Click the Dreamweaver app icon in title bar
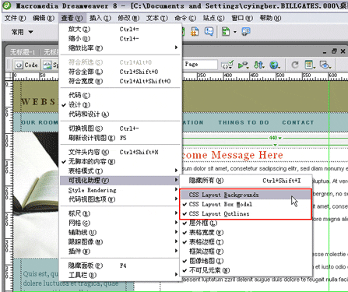This screenshot has width=348, height=292. (6, 5)
